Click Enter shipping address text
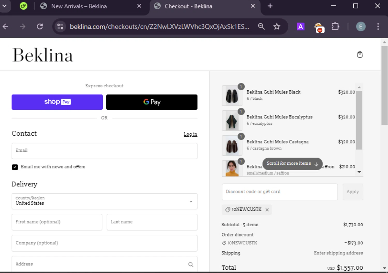 338,253
